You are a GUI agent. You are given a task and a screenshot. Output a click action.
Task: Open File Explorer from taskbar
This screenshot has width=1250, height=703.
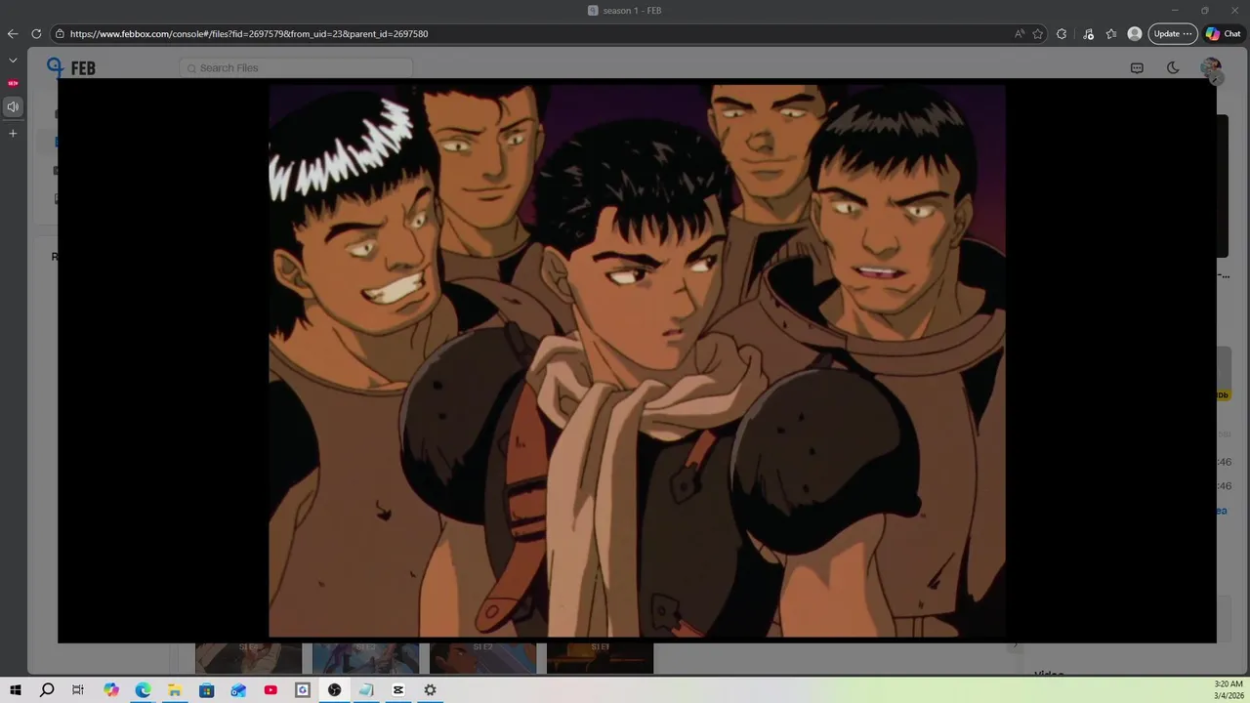pos(175,690)
